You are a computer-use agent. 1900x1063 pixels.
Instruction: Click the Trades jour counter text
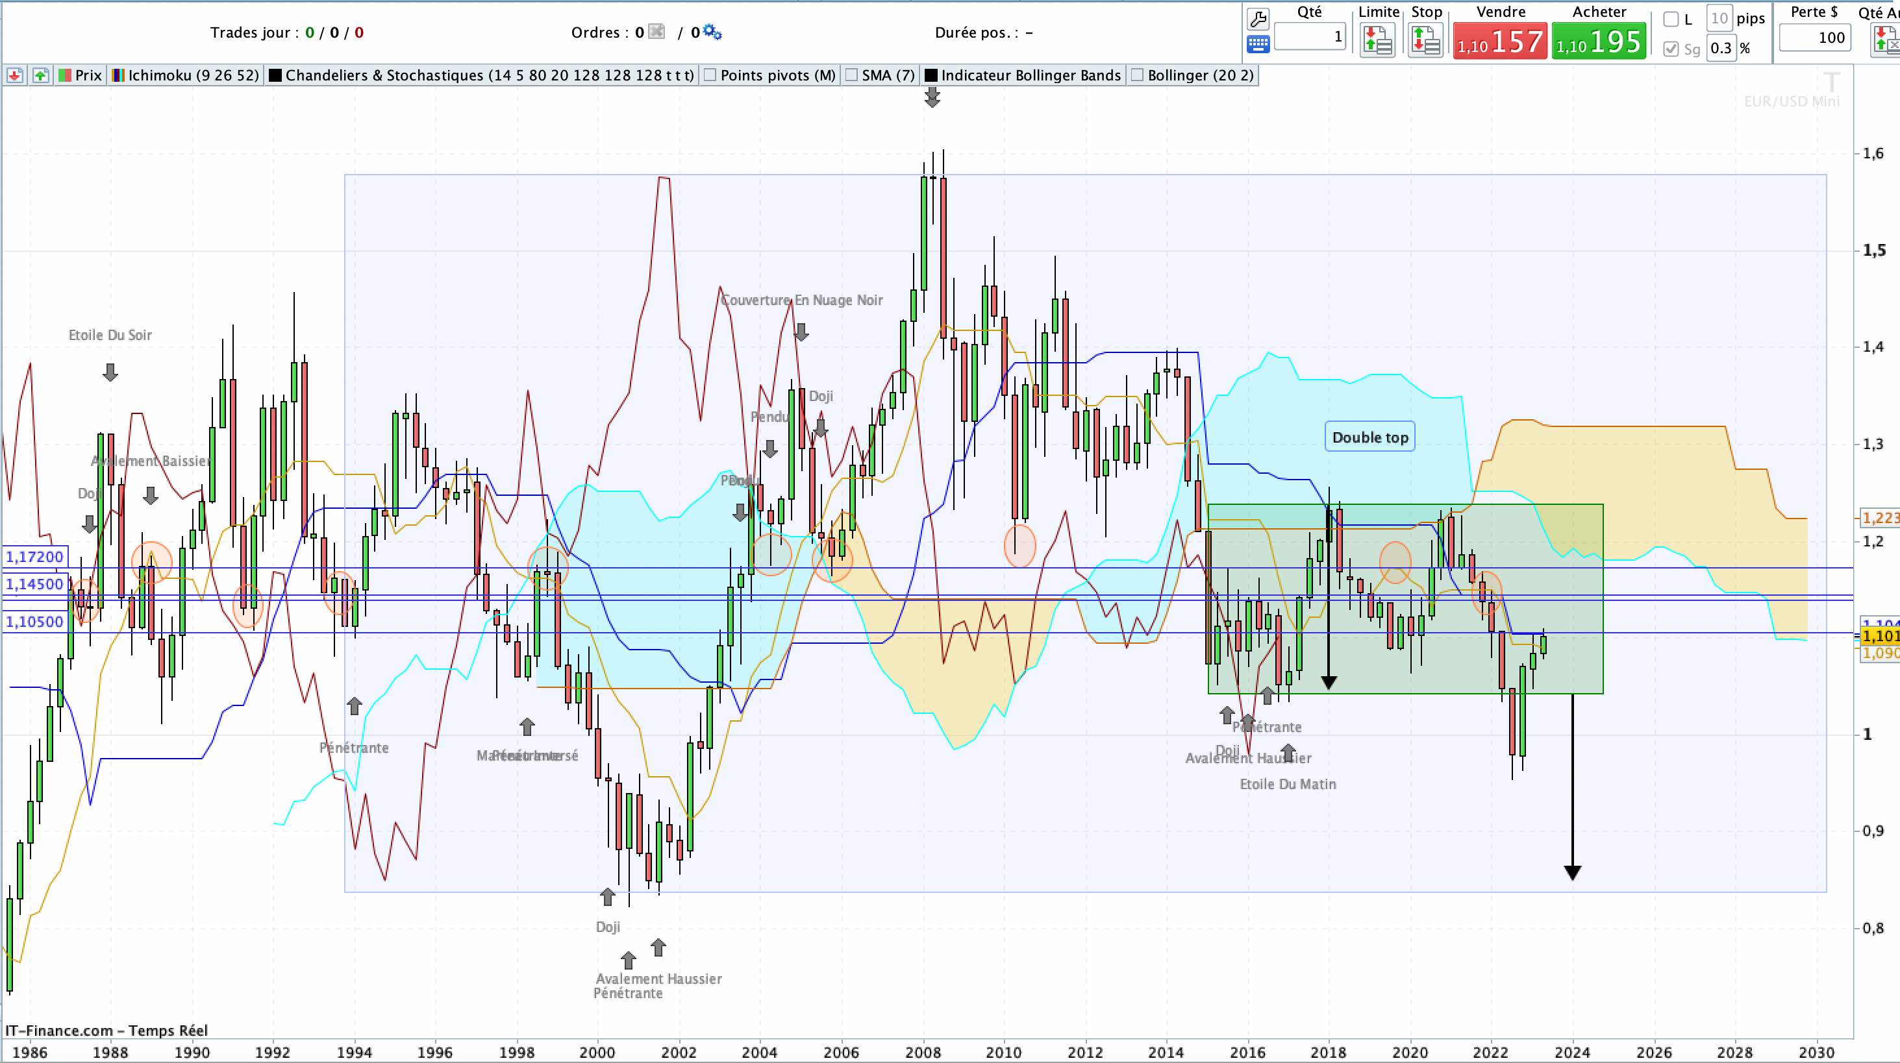[x=287, y=32]
